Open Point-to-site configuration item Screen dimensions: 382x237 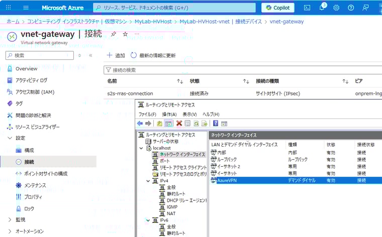tap(46, 174)
